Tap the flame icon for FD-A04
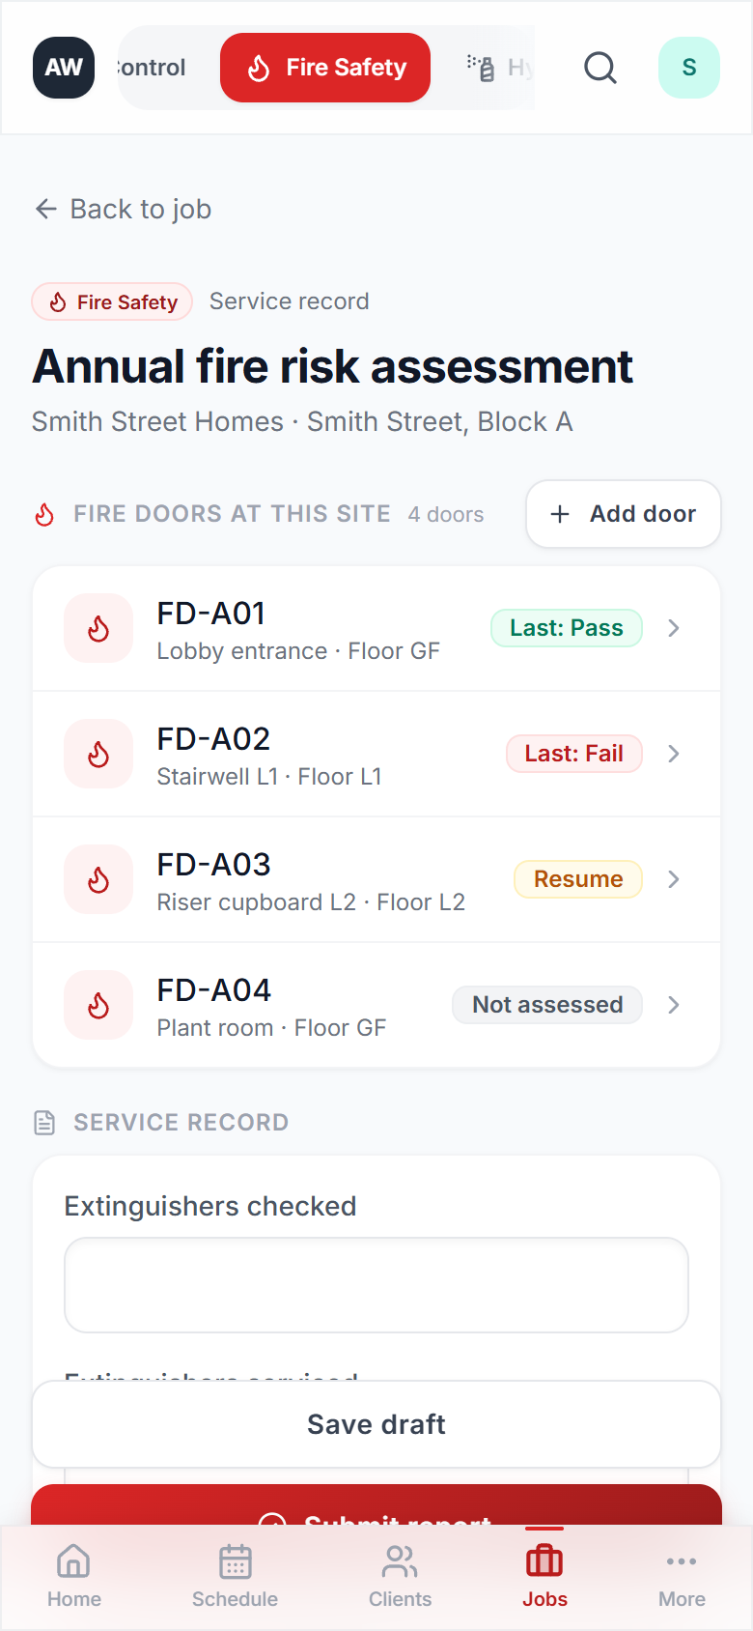The image size is (753, 1631). pos(98,1005)
